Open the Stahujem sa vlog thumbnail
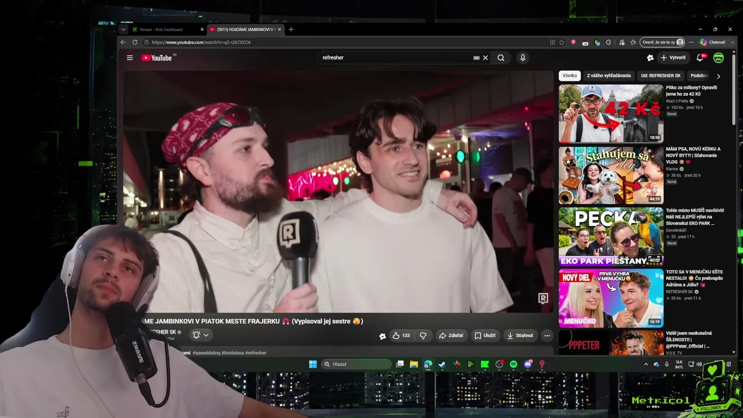 (x=611, y=175)
